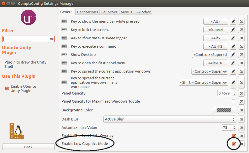Click inside the Filter input field

pyautogui.click(x=25, y=39)
